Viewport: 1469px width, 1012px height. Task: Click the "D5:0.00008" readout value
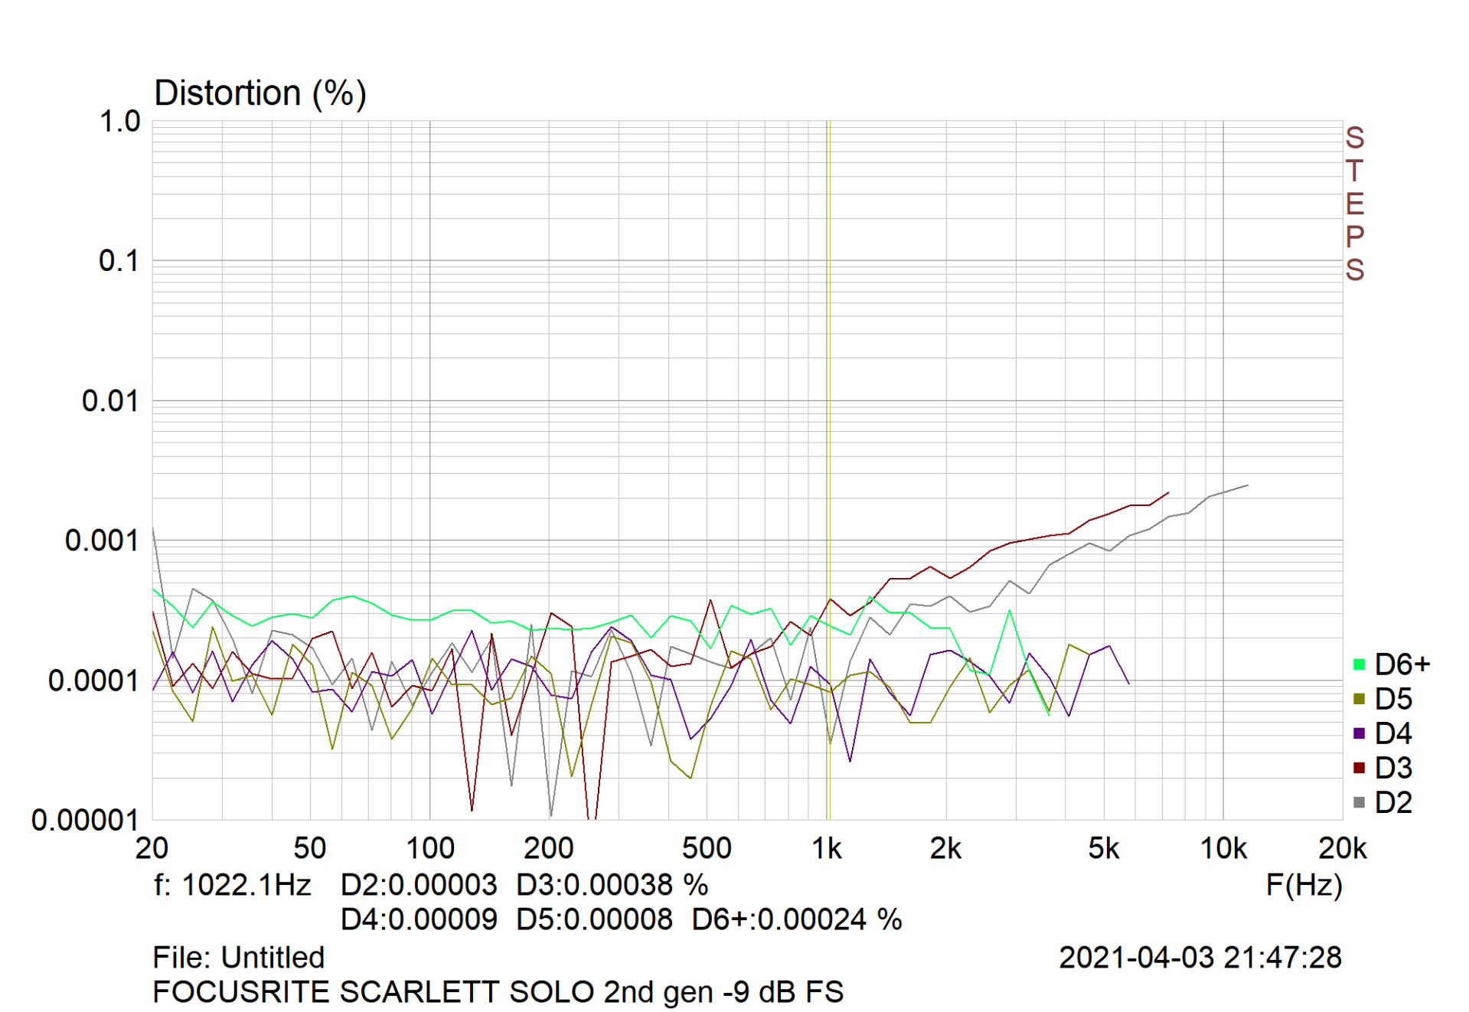[595, 919]
